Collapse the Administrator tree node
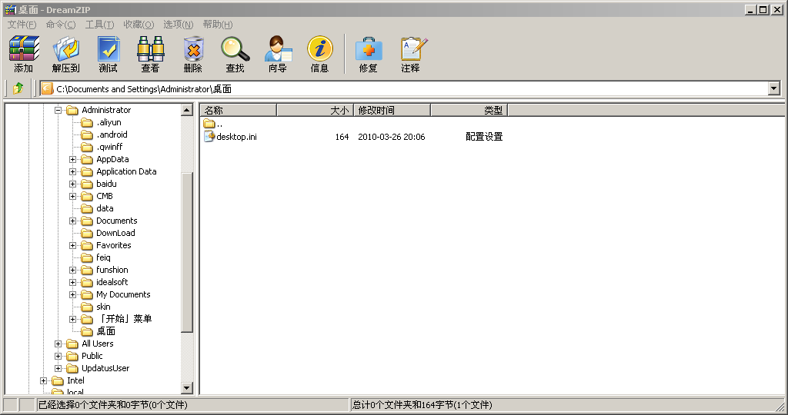 pyautogui.click(x=58, y=110)
